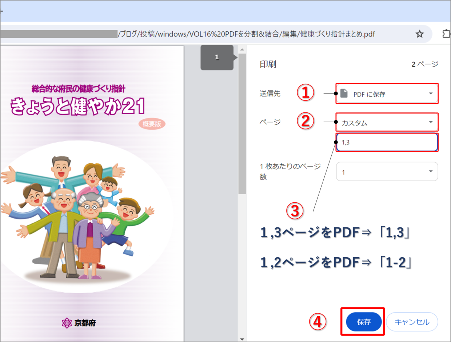Click the Kyoto prefecture logo in the preview
Viewport: 451px width, 346px height.
point(67,323)
